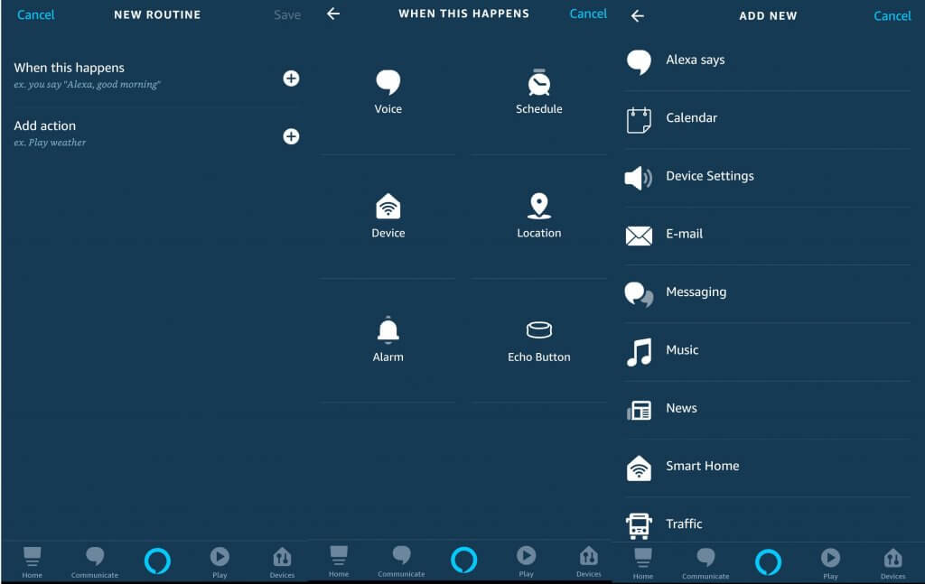Open Home tab in Add New screen

pos(643,563)
